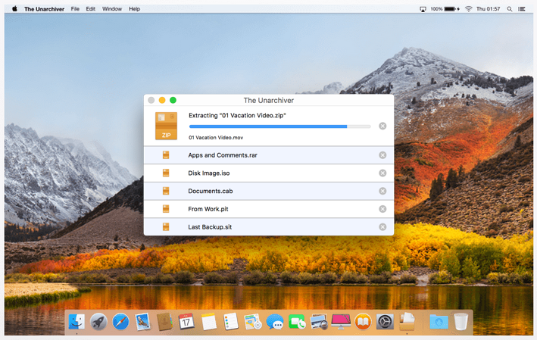Remove From Work.pit from the queue

[382, 209]
